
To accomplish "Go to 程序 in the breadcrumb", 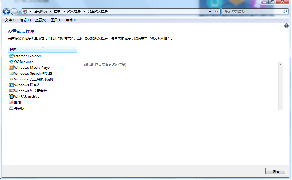I will pos(57,11).
